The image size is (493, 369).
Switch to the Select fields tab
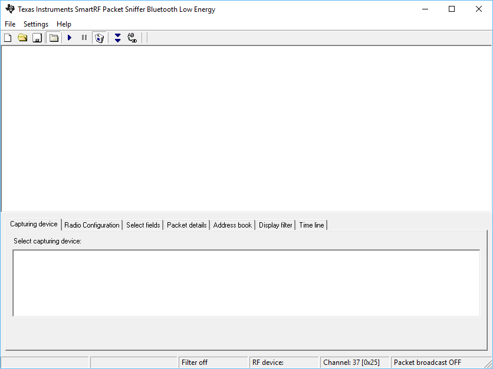pyautogui.click(x=143, y=225)
